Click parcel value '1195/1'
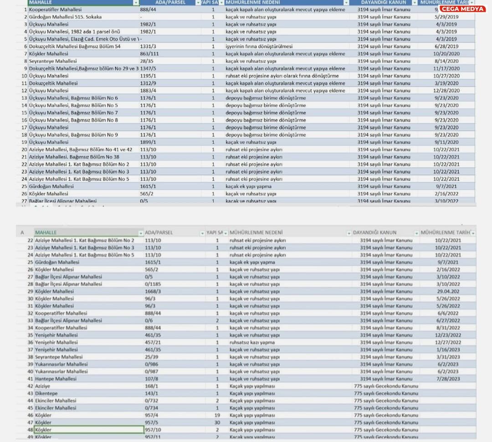Image resolution: width=492 pixels, height=442 pixels. coord(148,76)
